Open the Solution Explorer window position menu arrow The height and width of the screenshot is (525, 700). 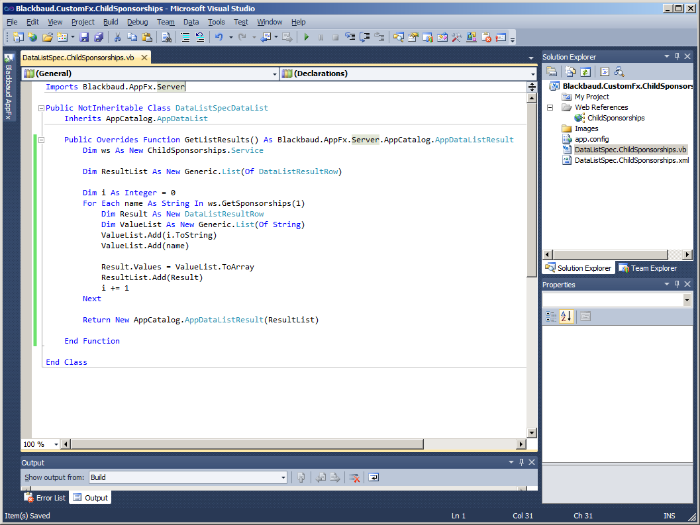coord(666,57)
